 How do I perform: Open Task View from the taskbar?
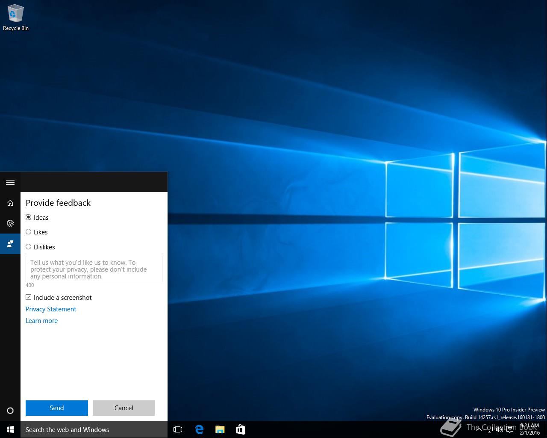pos(178,429)
